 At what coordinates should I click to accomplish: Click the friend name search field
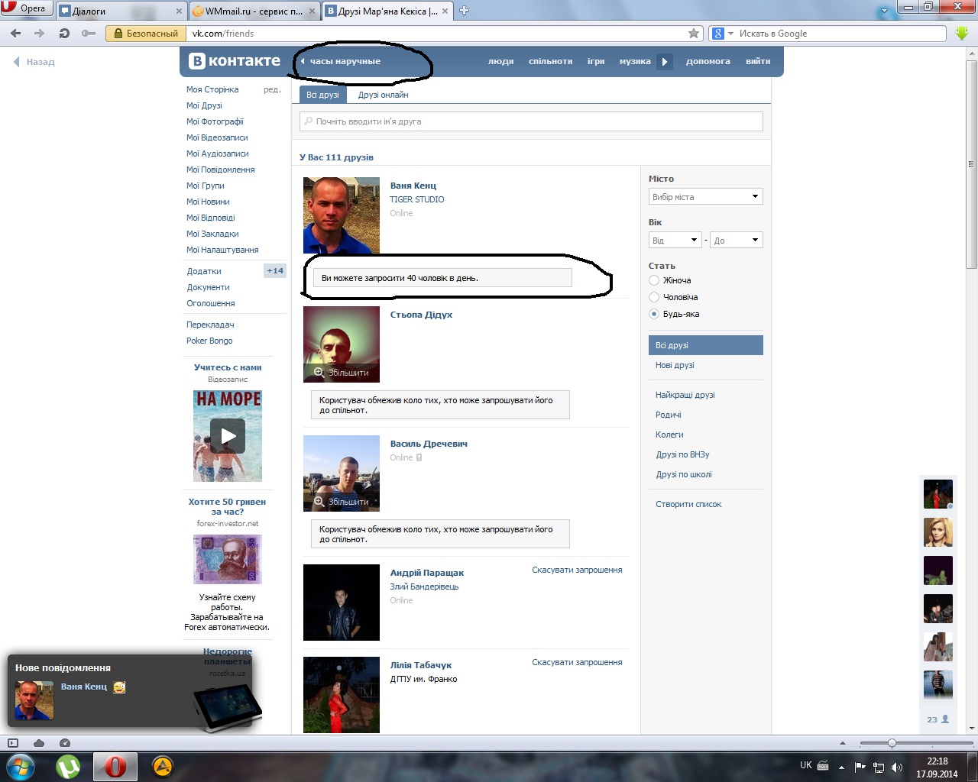pyautogui.click(x=531, y=121)
